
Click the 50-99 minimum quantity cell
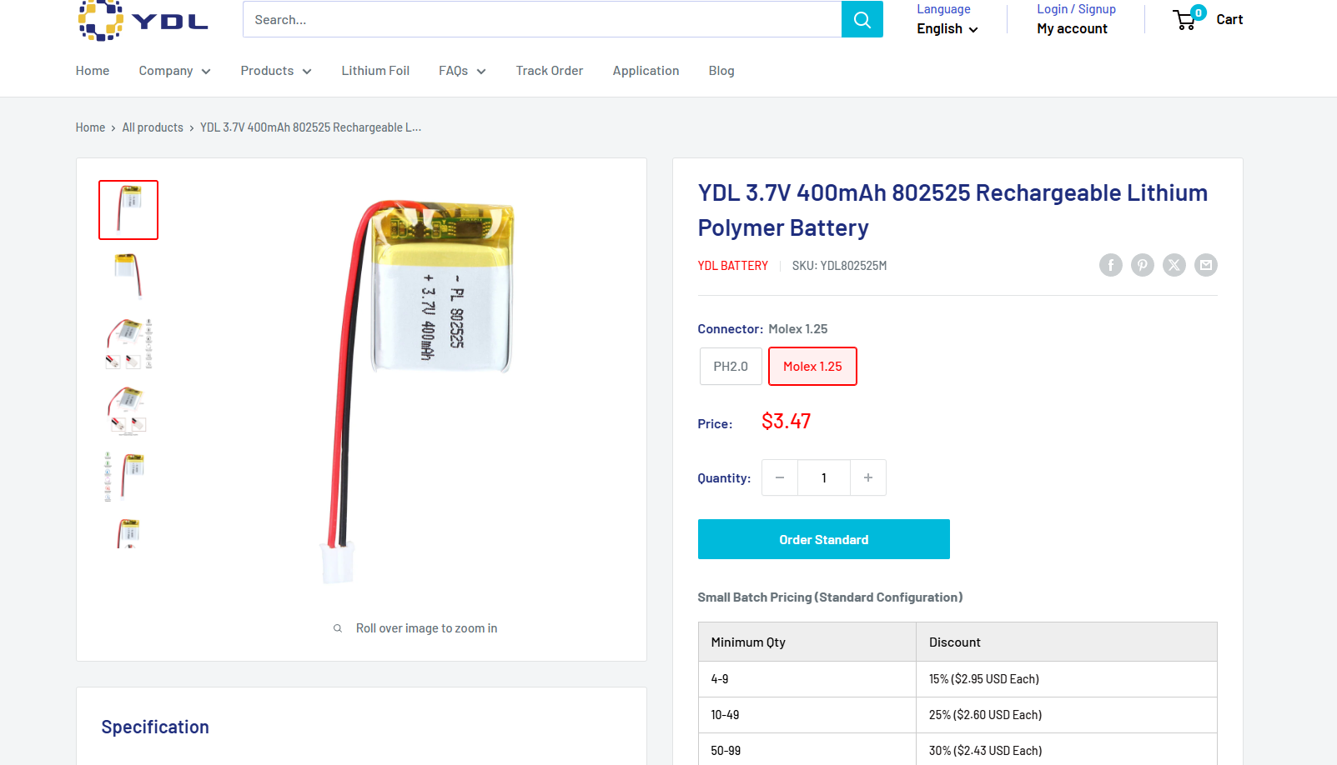[x=807, y=751]
